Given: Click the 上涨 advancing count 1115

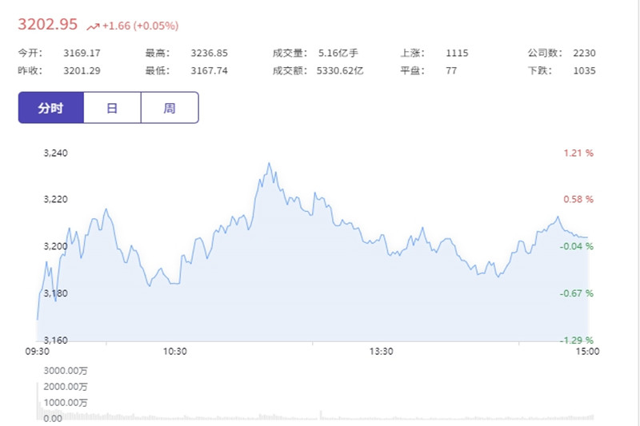Looking at the screenshot, I should 457,54.
